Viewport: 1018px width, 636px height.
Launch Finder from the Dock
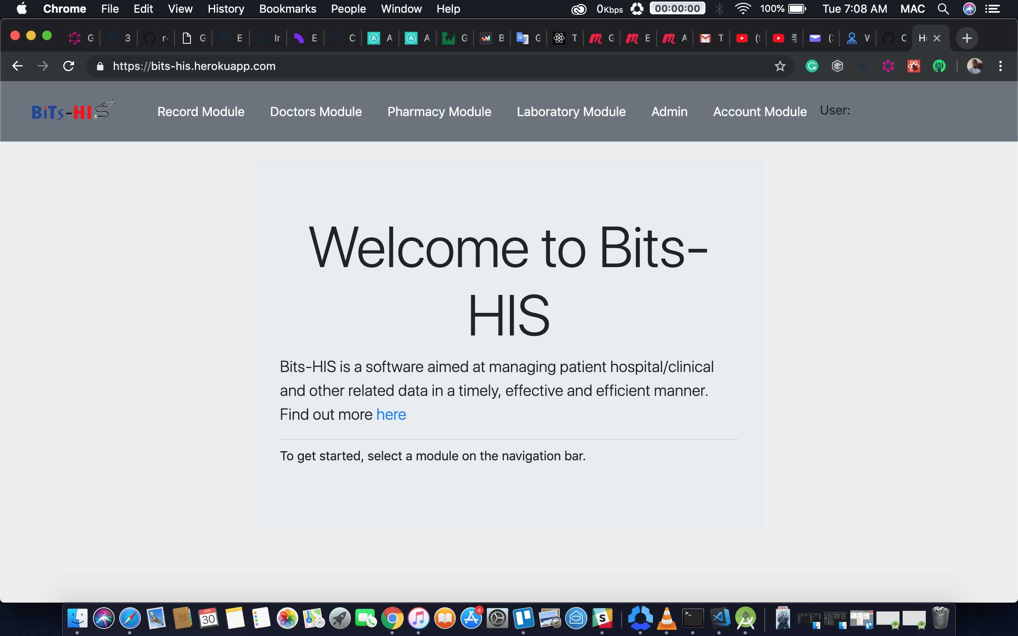tap(78, 619)
